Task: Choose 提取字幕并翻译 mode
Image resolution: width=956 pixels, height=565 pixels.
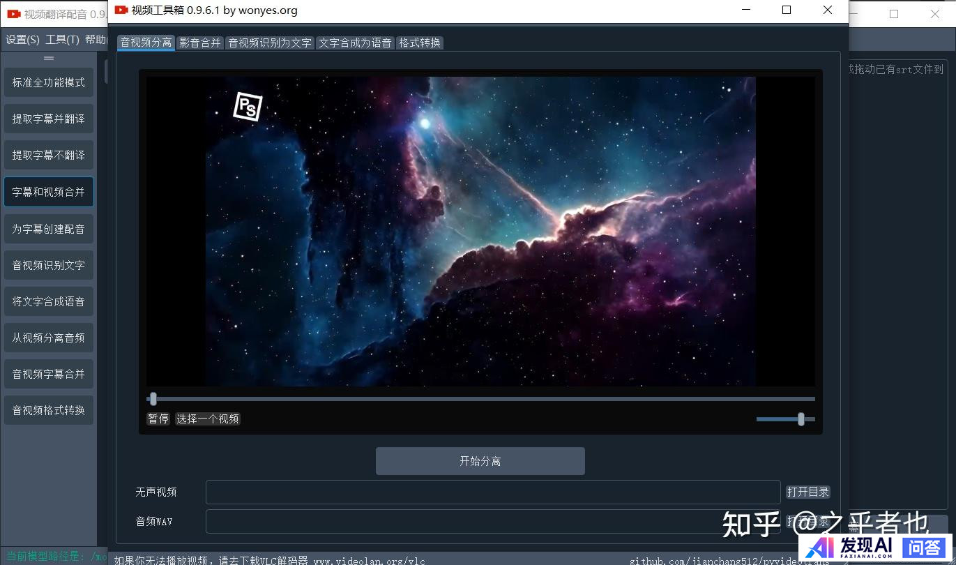Action: [x=49, y=119]
